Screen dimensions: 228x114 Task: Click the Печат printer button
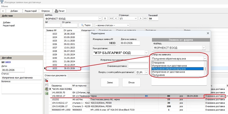(x=60, y=11)
